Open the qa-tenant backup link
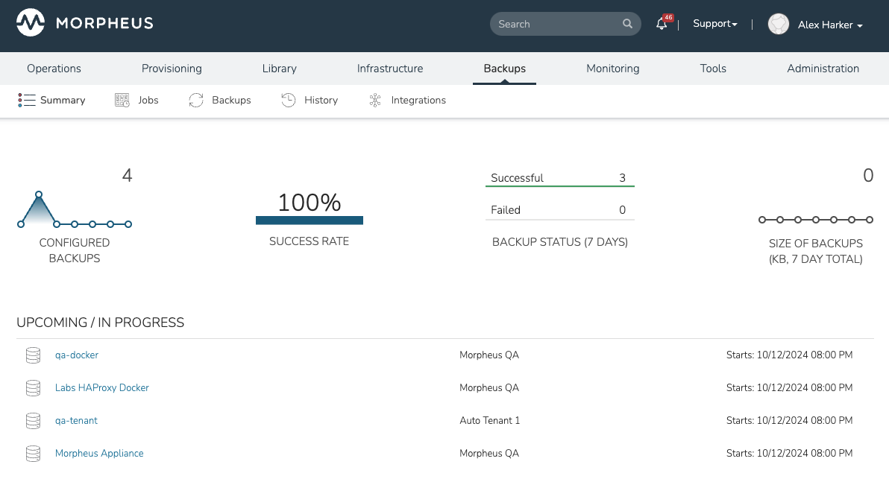Image resolution: width=889 pixels, height=479 pixels. [76, 421]
